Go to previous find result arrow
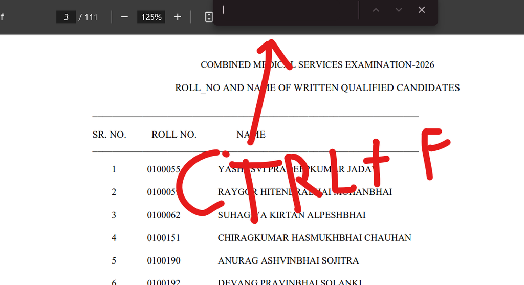 pos(376,10)
